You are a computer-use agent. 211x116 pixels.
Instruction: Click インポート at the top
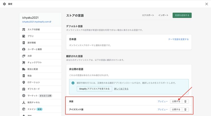pos(163,15)
